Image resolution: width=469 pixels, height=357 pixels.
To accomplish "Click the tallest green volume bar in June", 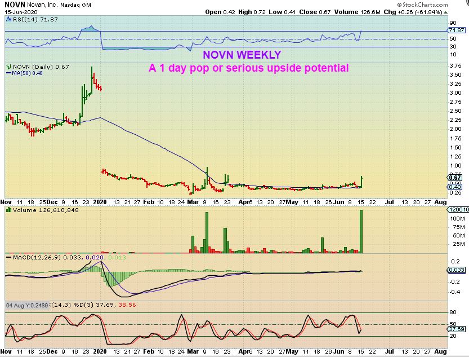I will click(x=360, y=231).
